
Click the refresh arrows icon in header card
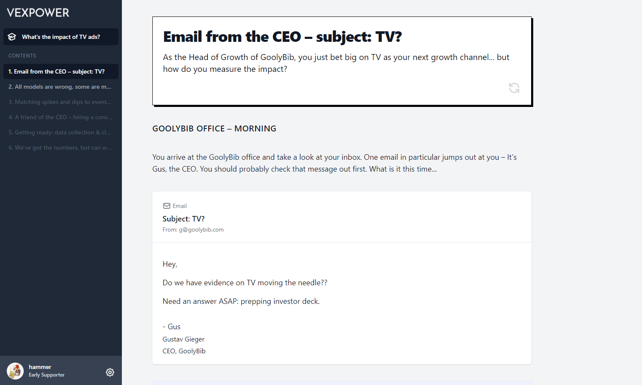[514, 88]
